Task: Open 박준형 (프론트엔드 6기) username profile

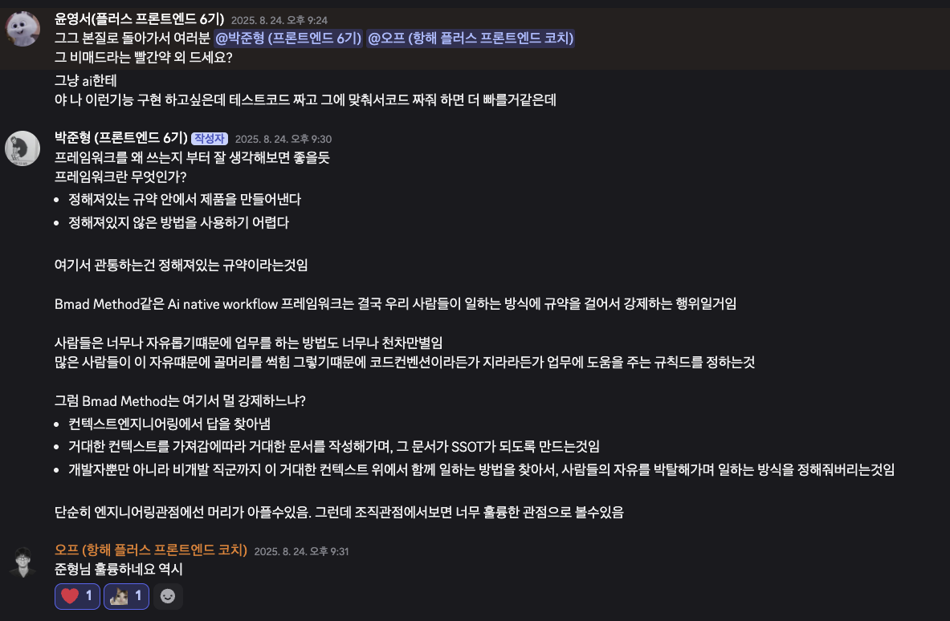Action: coord(120,138)
